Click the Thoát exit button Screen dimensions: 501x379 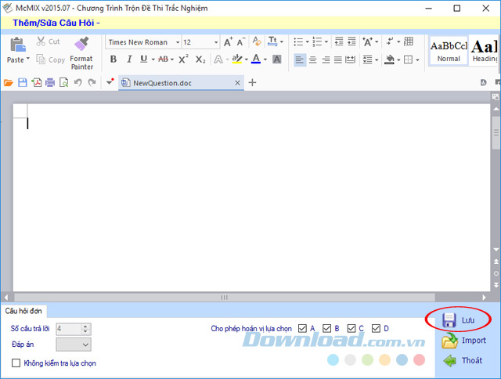[x=463, y=361]
